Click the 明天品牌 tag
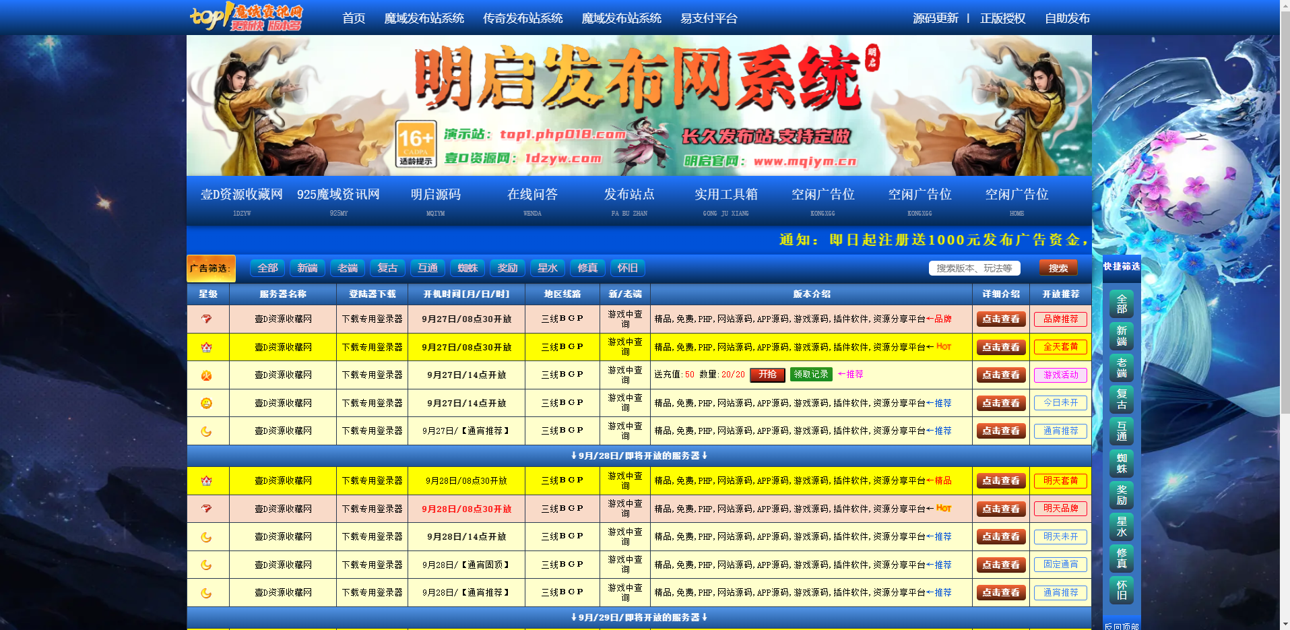Viewport: 1290px width, 630px height. 1060,509
